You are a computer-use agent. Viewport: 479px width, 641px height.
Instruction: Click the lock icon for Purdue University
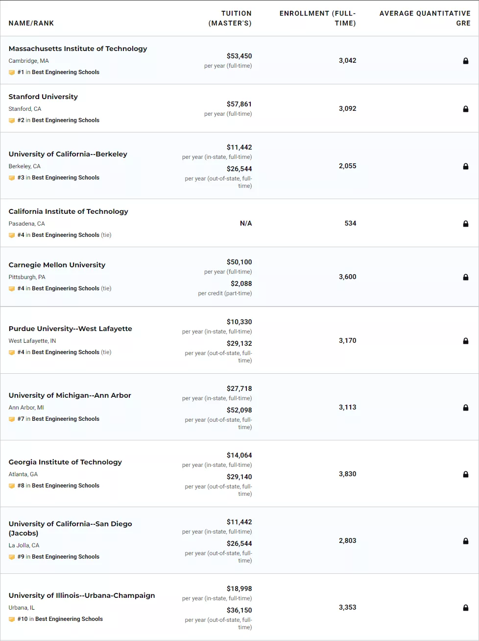point(466,341)
